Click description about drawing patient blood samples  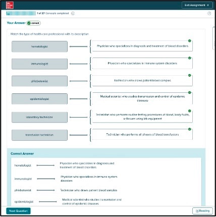142,81
